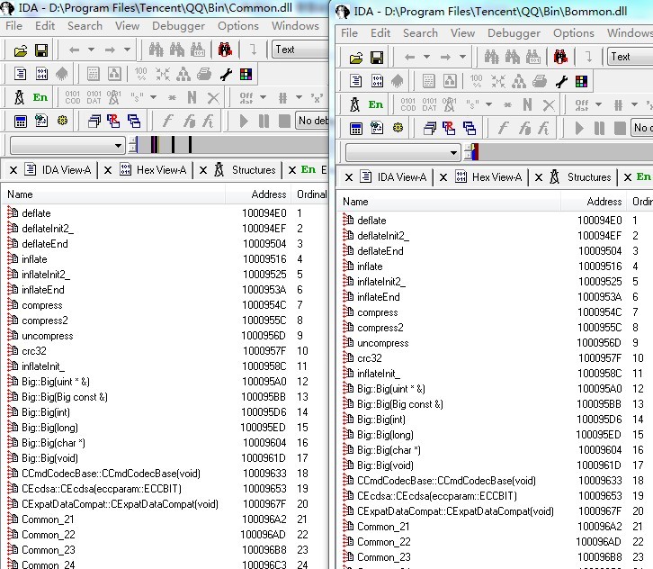653x569 pixels.
Task: Sort by Name column in Common.dll list
Action: pyautogui.click(x=113, y=194)
